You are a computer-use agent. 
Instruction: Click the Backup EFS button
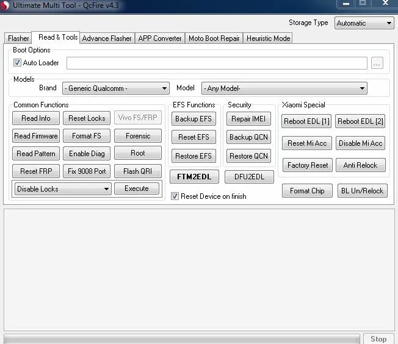click(x=194, y=119)
